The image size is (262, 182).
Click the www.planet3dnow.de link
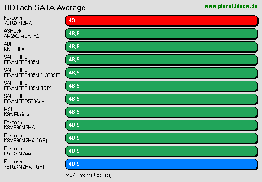coord(231,7)
